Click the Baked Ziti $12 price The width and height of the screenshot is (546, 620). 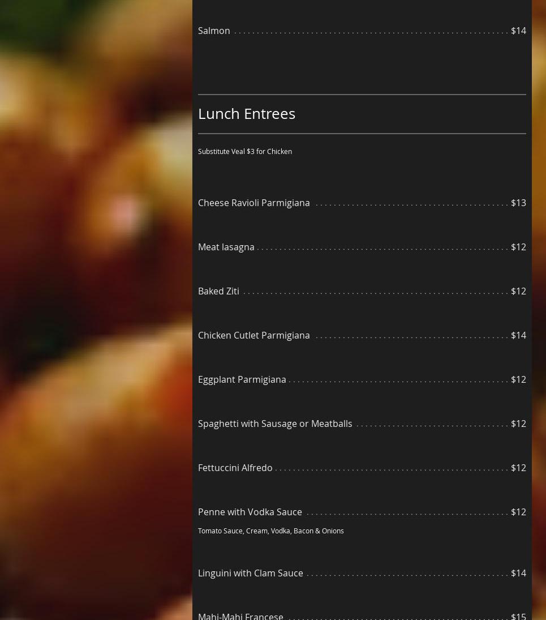(518, 291)
